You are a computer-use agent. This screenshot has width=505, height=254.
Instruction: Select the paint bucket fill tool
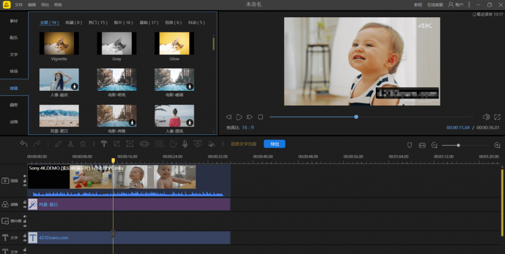coord(211,144)
